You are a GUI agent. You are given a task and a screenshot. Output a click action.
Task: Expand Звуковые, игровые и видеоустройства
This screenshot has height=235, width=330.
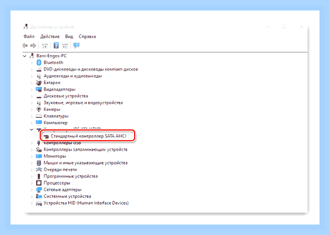31,103
